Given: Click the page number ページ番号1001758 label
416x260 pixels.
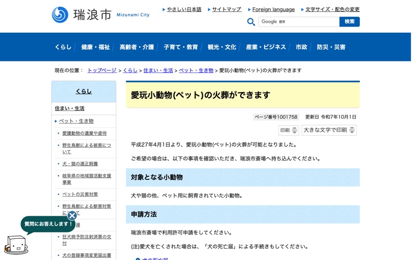Looking at the screenshot, I should click(276, 117).
